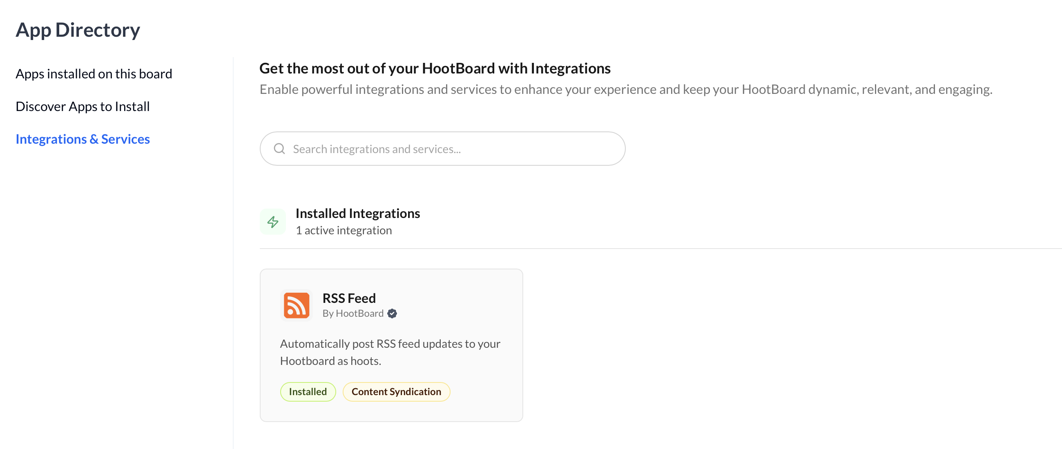
Task: Click the App Directory page heading
Action: pyautogui.click(x=78, y=30)
